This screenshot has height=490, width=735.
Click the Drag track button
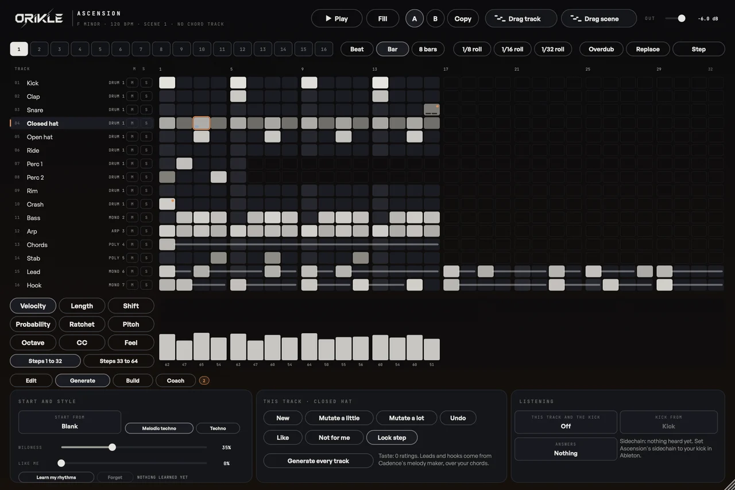click(x=521, y=18)
